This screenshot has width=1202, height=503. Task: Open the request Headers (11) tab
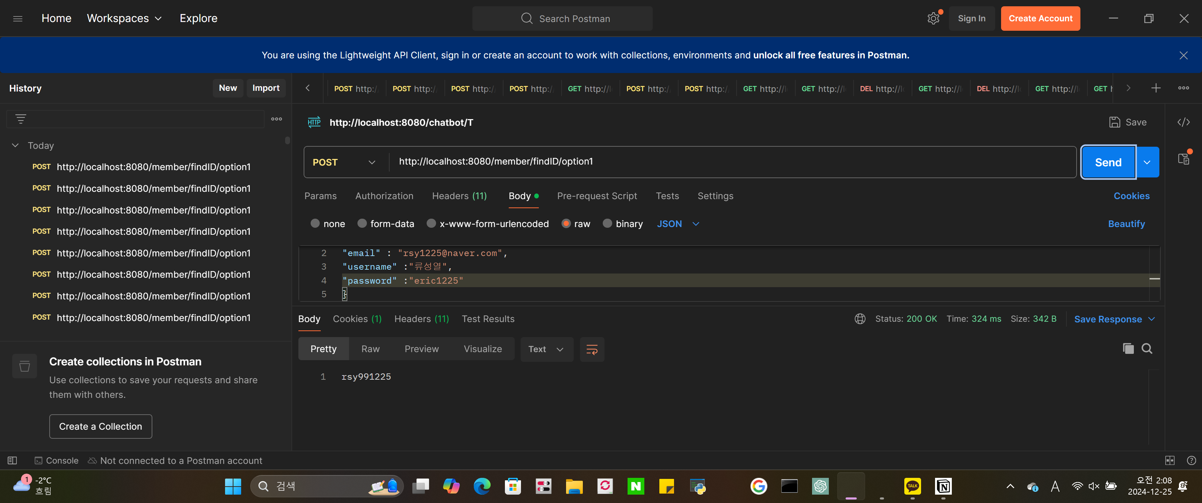459,196
